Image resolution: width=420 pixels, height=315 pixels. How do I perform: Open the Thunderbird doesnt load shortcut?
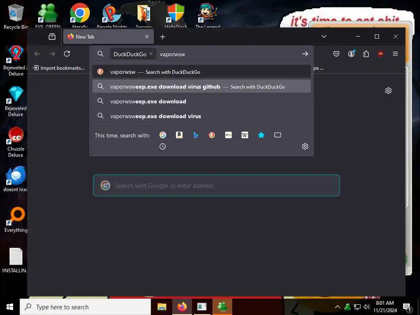pos(15,179)
